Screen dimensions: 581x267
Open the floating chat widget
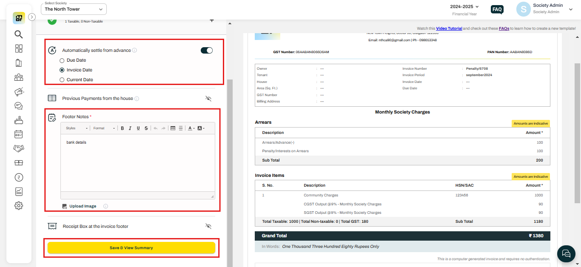pos(566,253)
